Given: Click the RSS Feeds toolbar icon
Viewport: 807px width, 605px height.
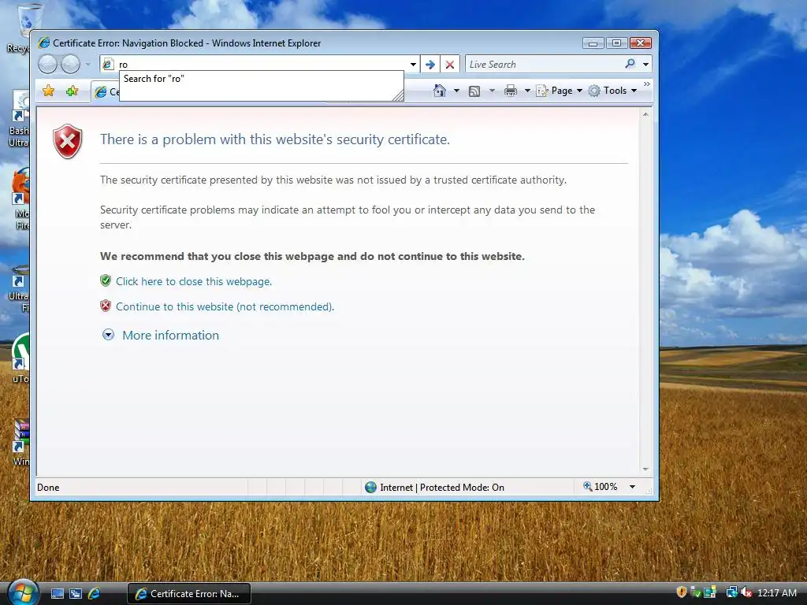Looking at the screenshot, I should (474, 91).
